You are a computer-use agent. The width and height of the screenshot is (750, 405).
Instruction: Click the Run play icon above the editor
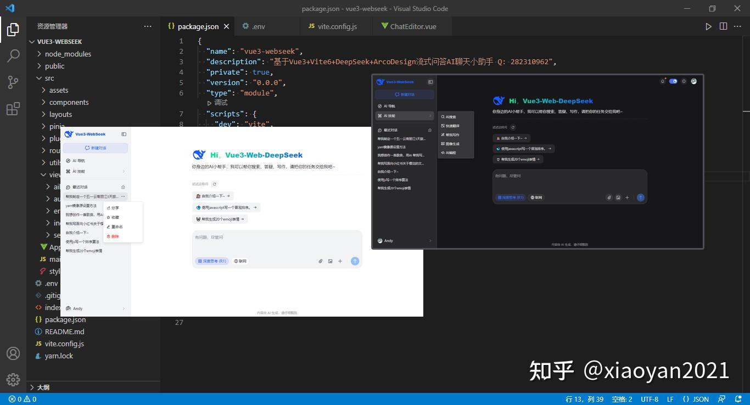(708, 26)
